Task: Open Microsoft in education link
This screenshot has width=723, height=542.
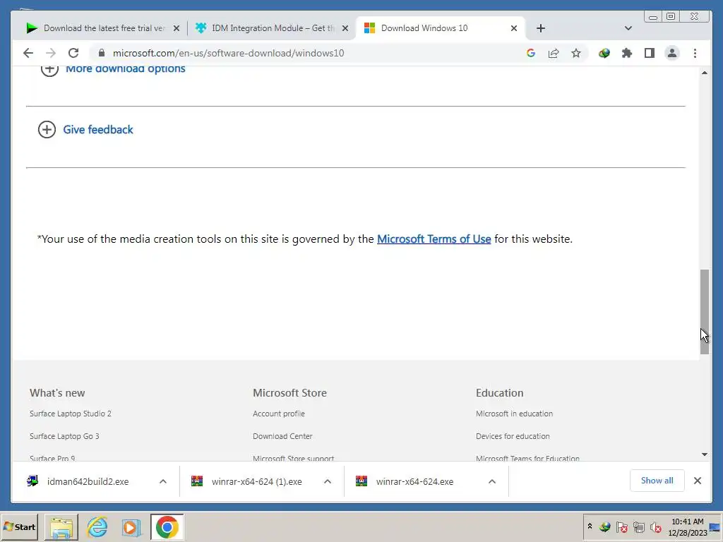Action: click(514, 414)
